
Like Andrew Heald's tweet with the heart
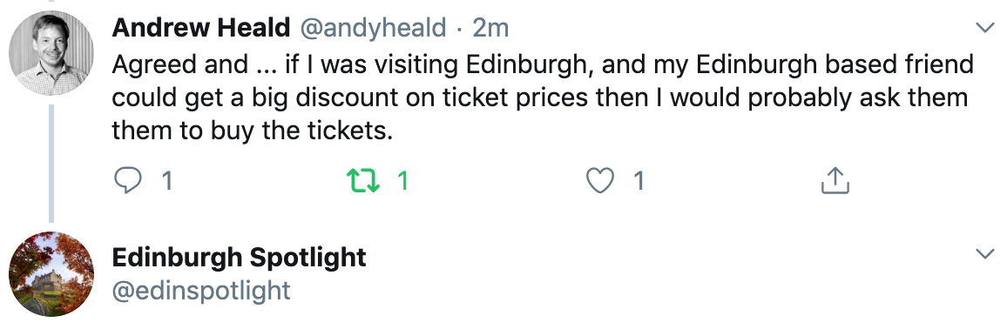[600, 181]
